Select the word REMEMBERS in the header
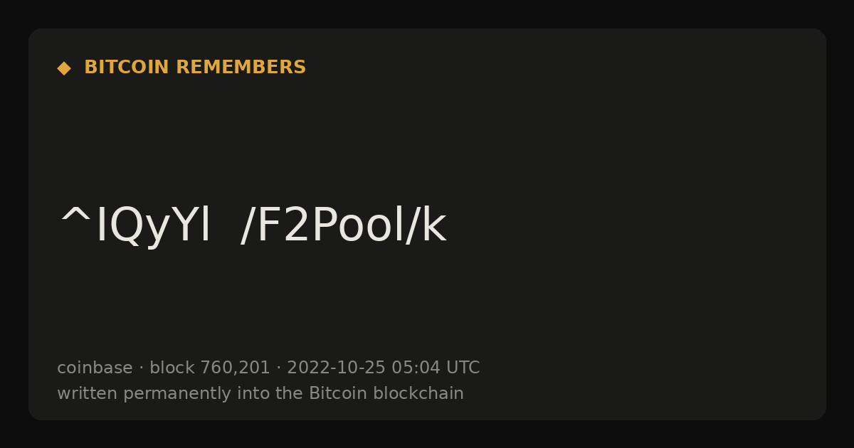854x448 pixels. click(241, 68)
